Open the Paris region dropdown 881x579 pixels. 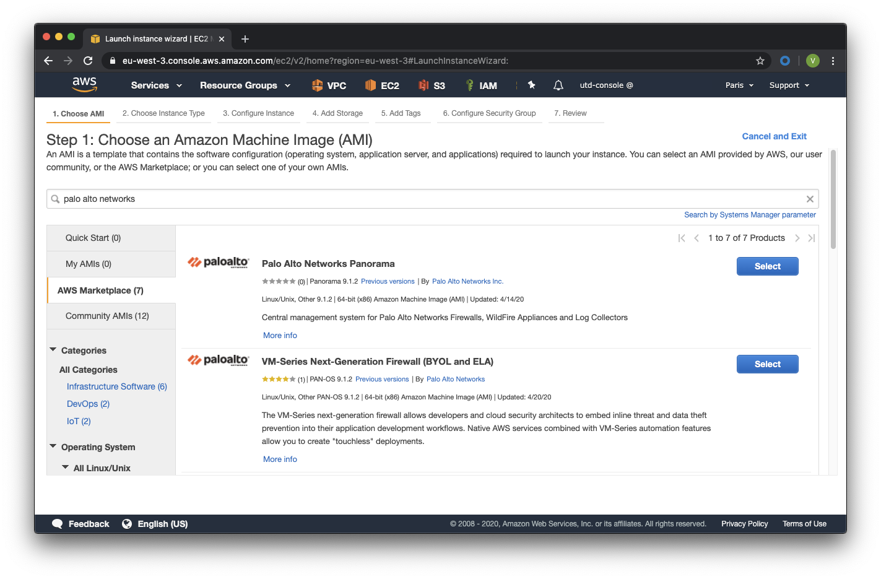tap(740, 85)
